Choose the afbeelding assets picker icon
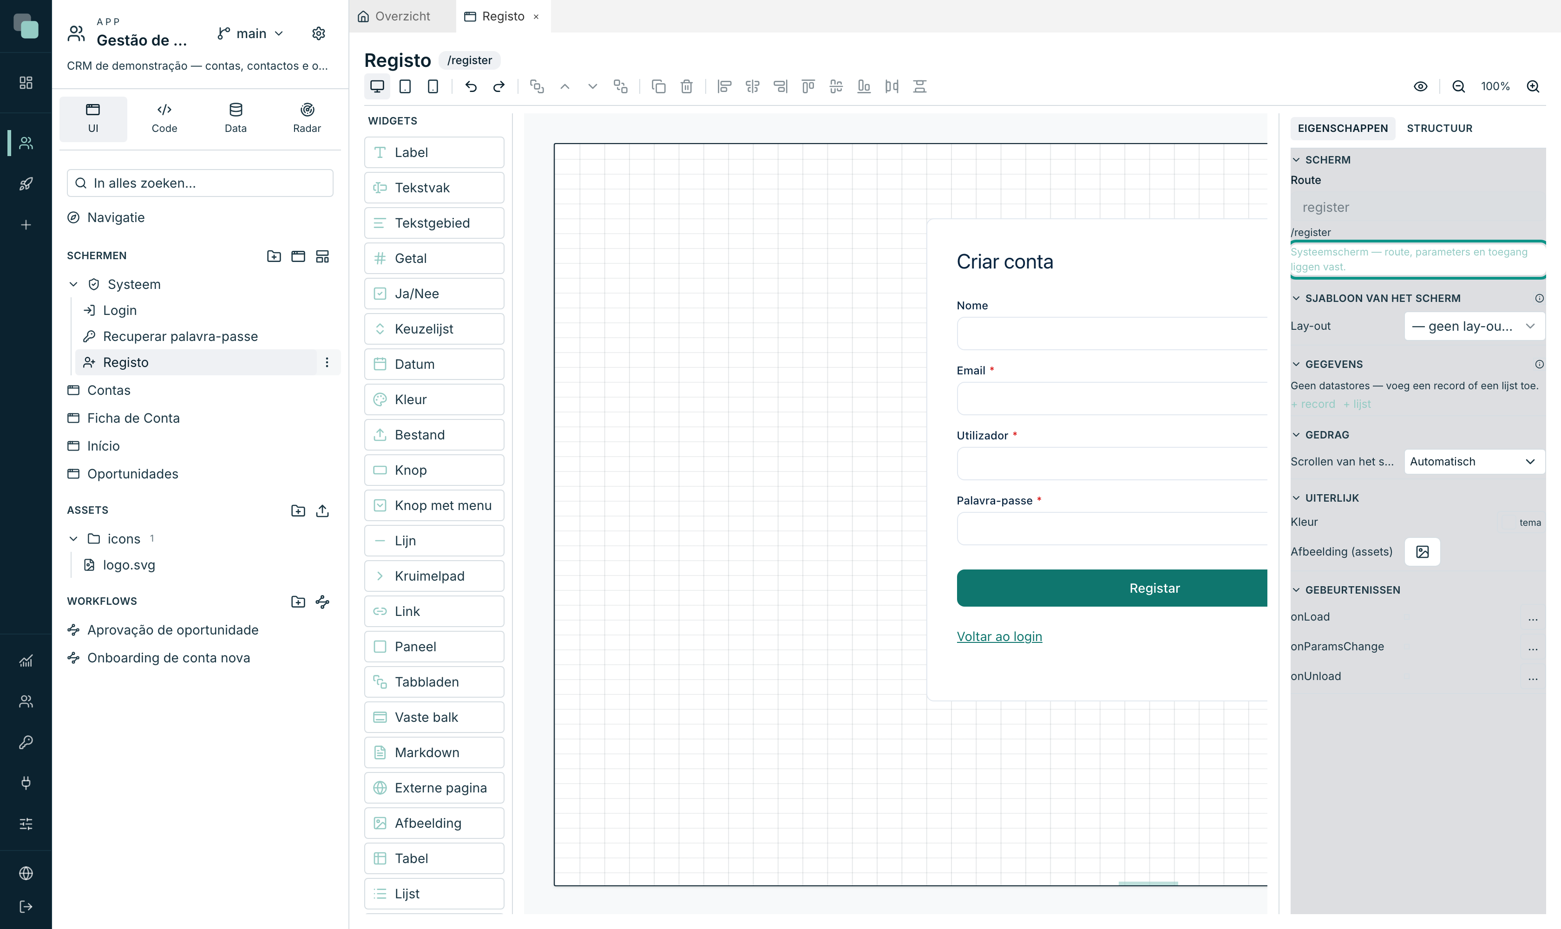Screen dimensions: 1561x929 tap(1422, 551)
